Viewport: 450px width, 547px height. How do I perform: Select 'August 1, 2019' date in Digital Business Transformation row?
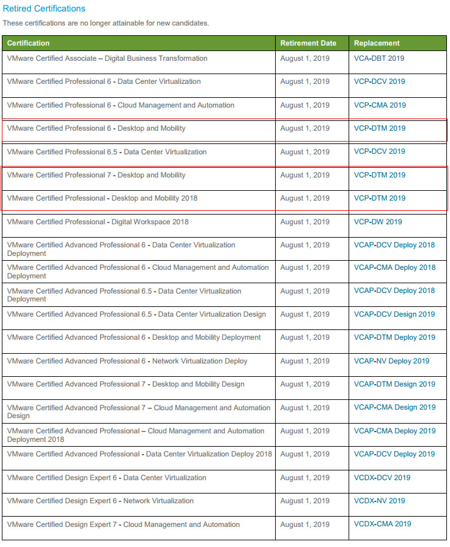(x=305, y=58)
